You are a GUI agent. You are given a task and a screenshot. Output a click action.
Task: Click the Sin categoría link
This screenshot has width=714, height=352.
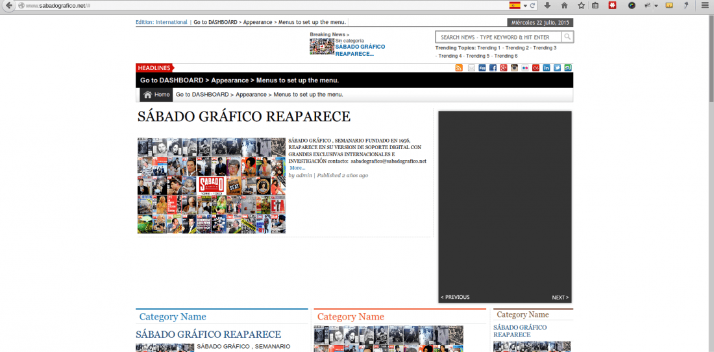(x=350, y=40)
